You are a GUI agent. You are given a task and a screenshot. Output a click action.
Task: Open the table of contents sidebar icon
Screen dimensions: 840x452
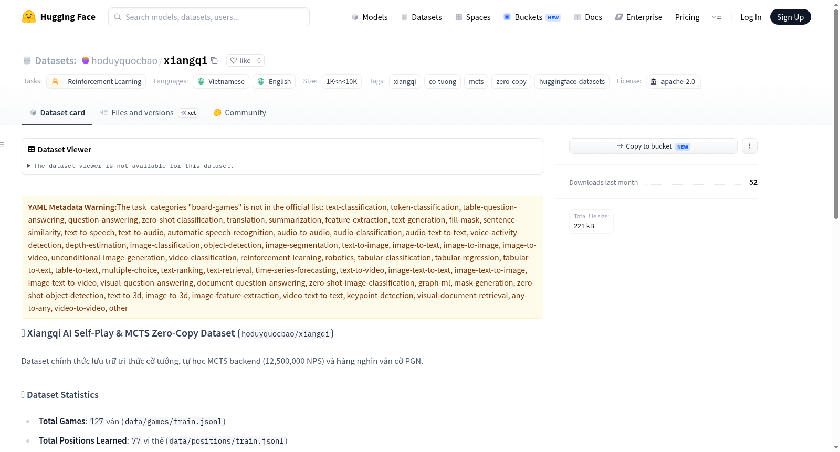pyautogui.click(x=2, y=144)
